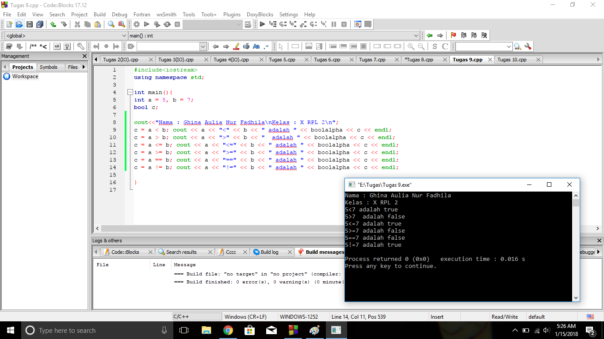Select the Workspace tree item
This screenshot has width=604, height=339.
click(25, 76)
